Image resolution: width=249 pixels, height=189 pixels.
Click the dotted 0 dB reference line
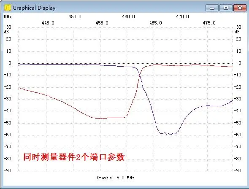pos(125,63)
